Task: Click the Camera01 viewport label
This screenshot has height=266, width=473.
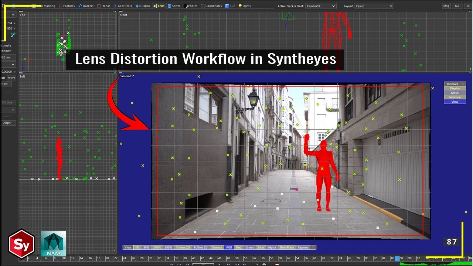Action: pos(127,76)
